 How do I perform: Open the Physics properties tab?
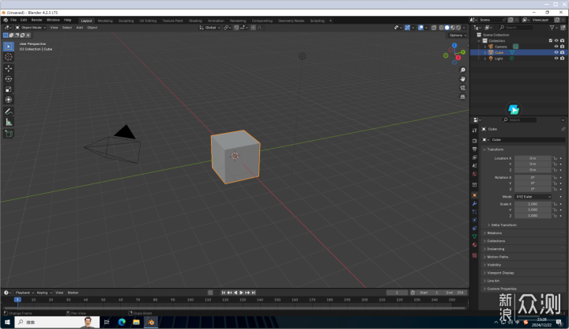coord(475,220)
